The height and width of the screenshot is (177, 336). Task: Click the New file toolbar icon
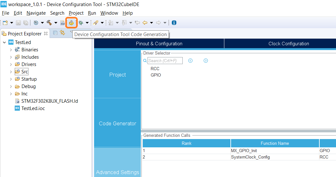[x=5, y=23]
